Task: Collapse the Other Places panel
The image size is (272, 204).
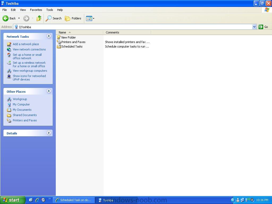Action: tap(49, 91)
